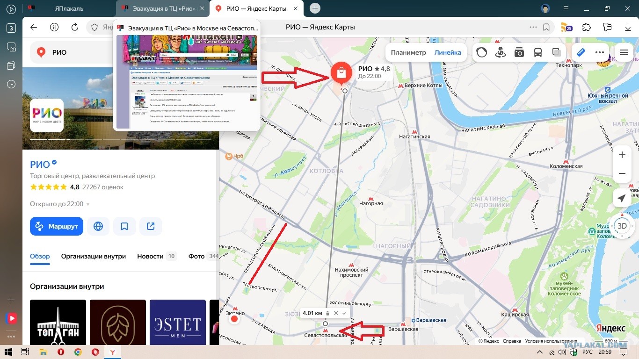Image resolution: width=639 pixels, height=359 pixels.
Task: Open browsing history from the sidebar clock
Action: 11,84
